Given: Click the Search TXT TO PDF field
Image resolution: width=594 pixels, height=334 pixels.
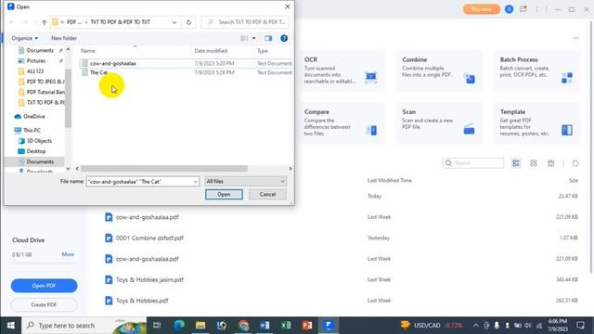Looking at the screenshot, I should point(245,22).
